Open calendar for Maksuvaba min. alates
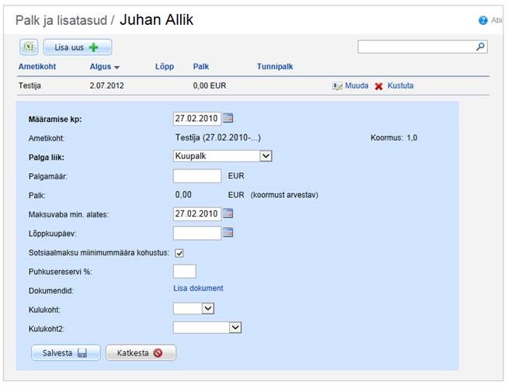 coord(228,213)
